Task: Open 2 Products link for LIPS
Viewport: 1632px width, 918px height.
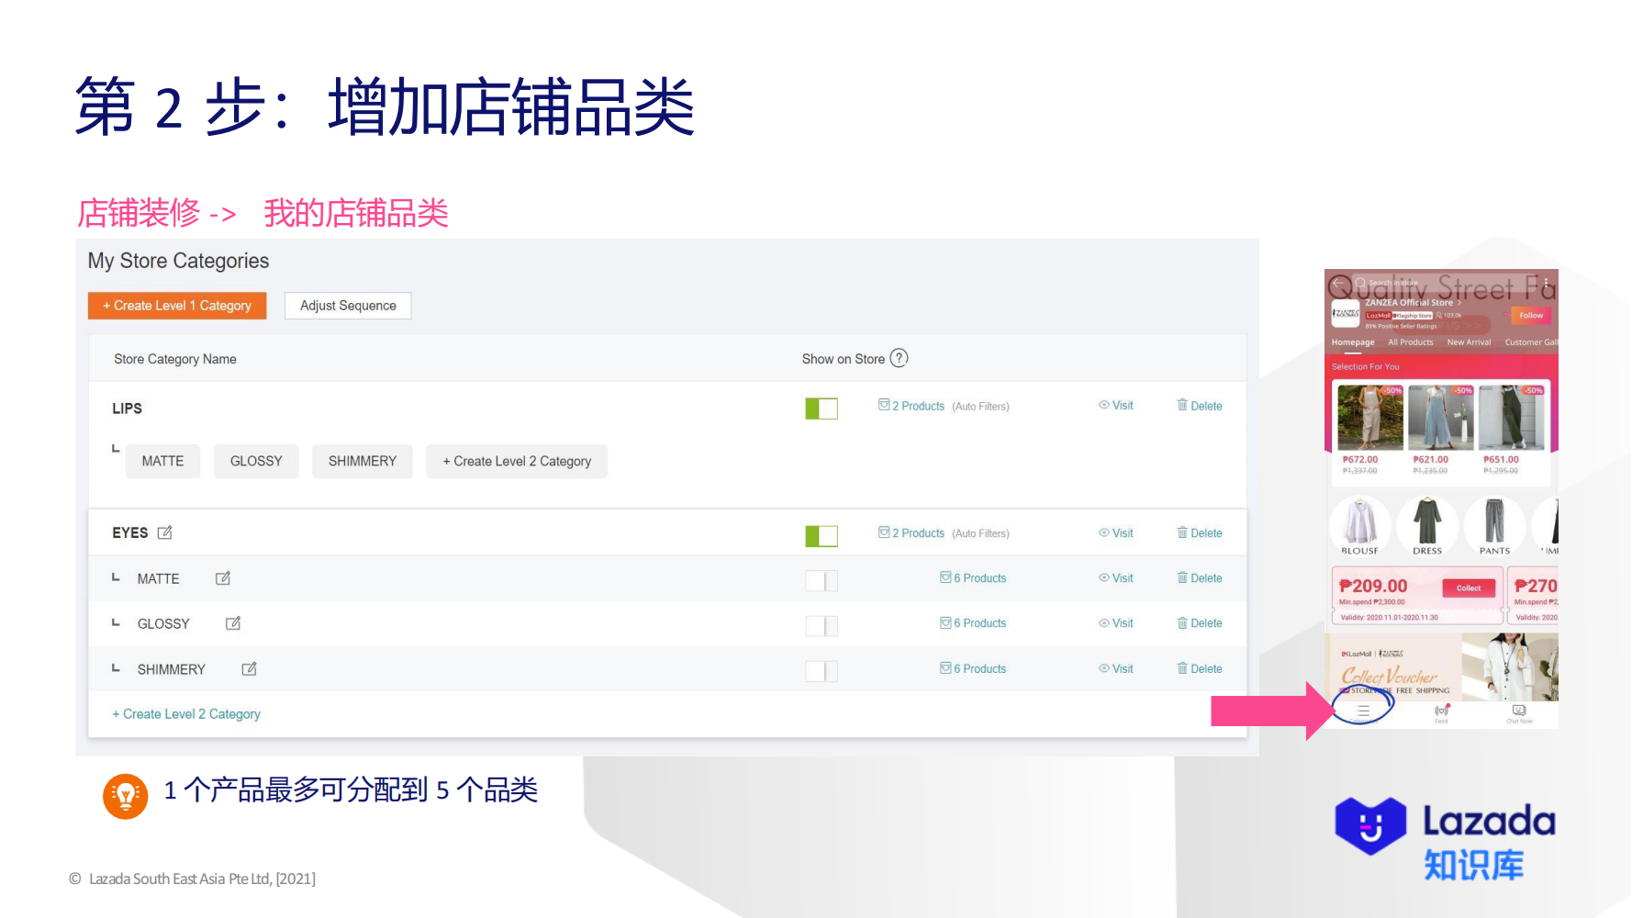Action: [911, 406]
